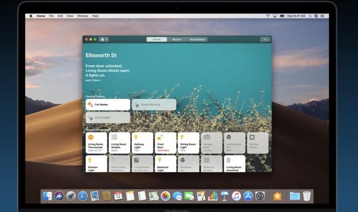Open Safari from the dock
The image size is (358, 212).
coord(82,196)
